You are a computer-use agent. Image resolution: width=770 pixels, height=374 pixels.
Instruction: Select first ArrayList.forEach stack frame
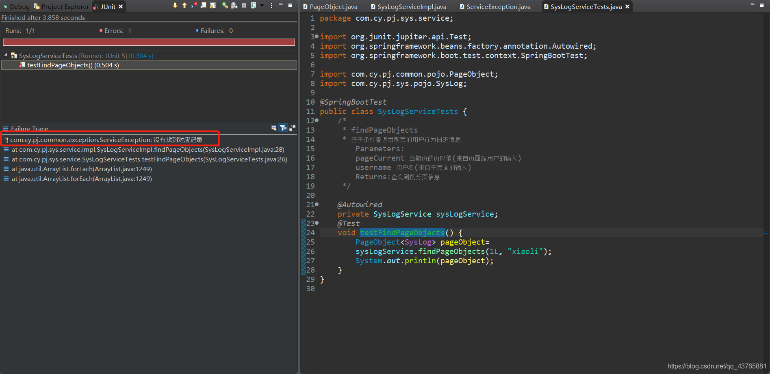click(x=82, y=169)
